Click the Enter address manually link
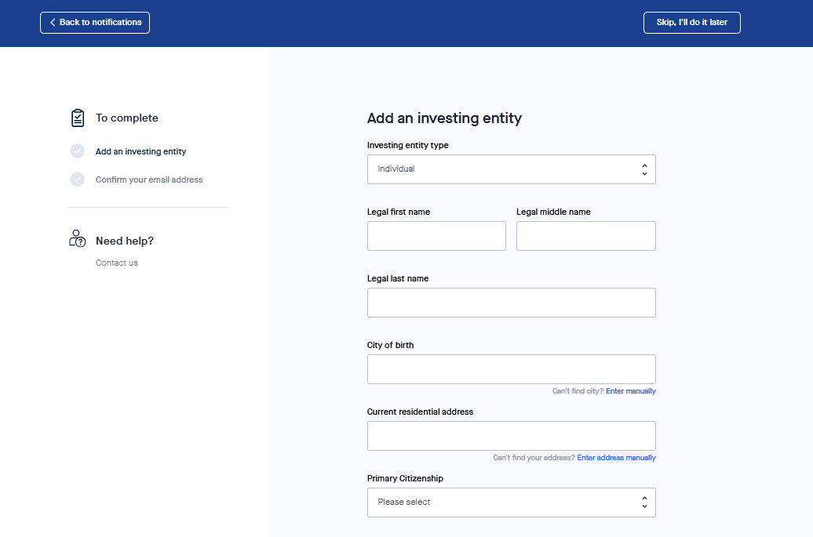The height and width of the screenshot is (537, 813). pos(616,458)
